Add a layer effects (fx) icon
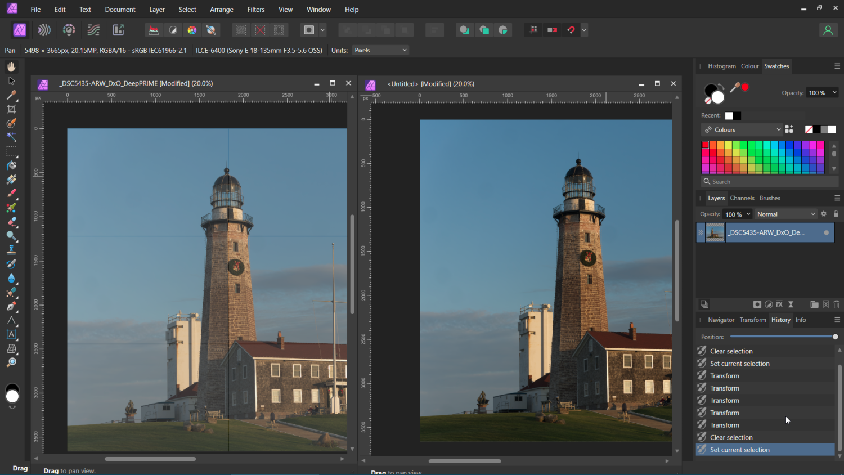This screenshot has height=475, width=844. [779, 304]
